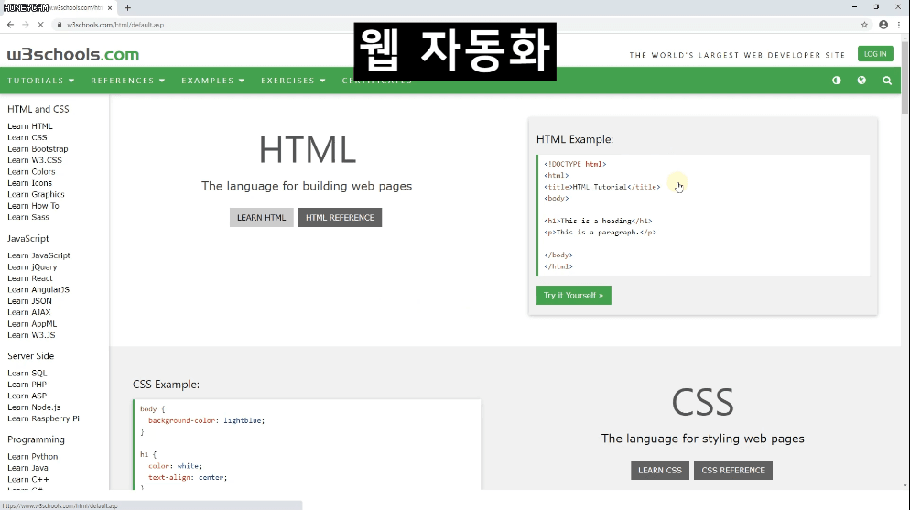Click the LOG IN button

[875, 54]
